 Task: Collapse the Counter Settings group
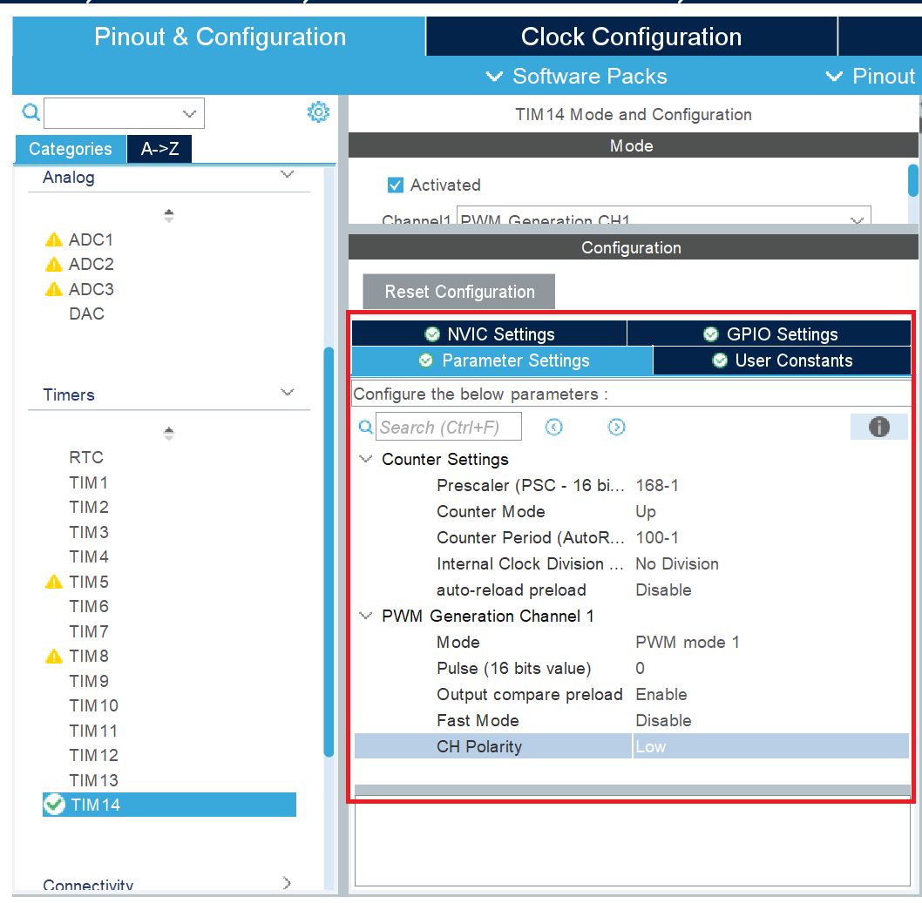click(366, 459)
